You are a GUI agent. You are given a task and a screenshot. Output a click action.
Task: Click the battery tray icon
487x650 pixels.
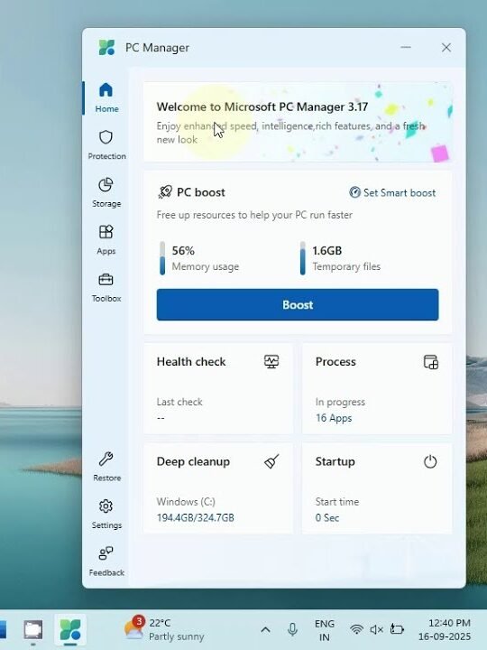click(x=397, y=630)
